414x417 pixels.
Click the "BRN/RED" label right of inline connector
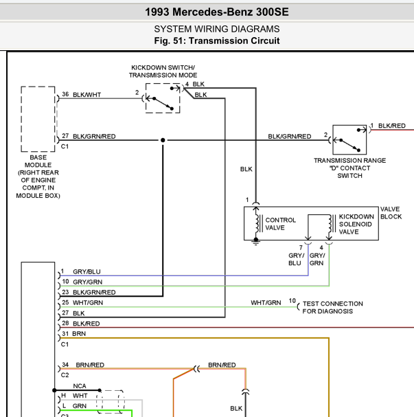click(x=222, y=365)
